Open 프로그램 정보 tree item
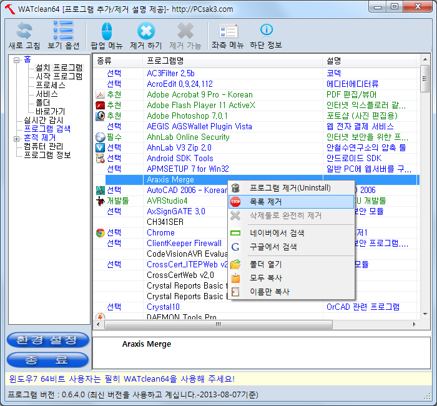Viewport: 437px width, 406px height. [x=47, y=155]
